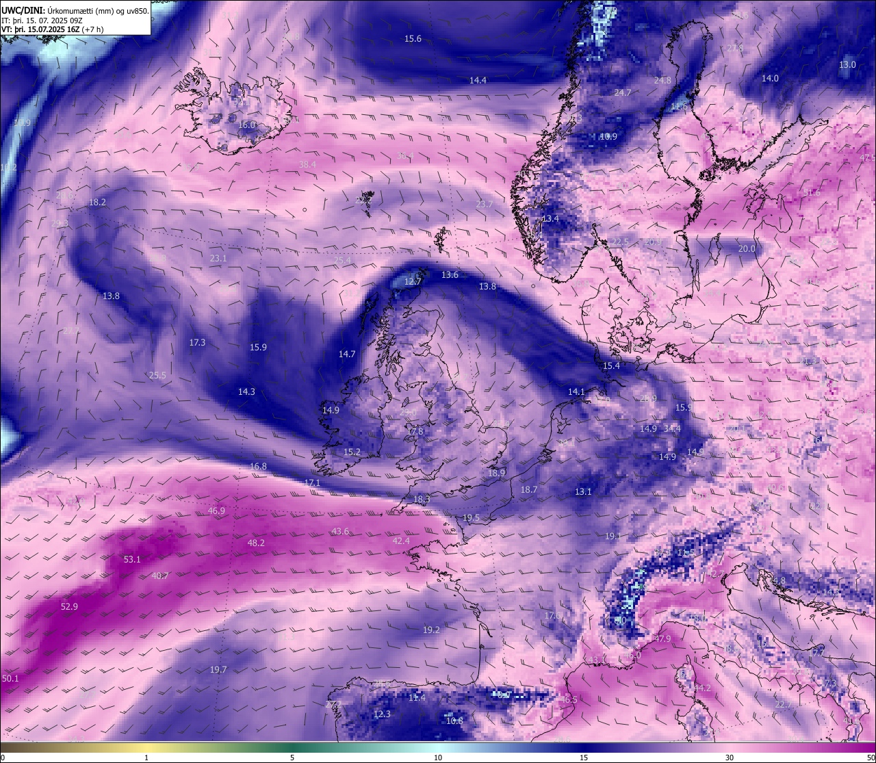Click the 15.2 value over Ireland

click(x=352, y=452)
